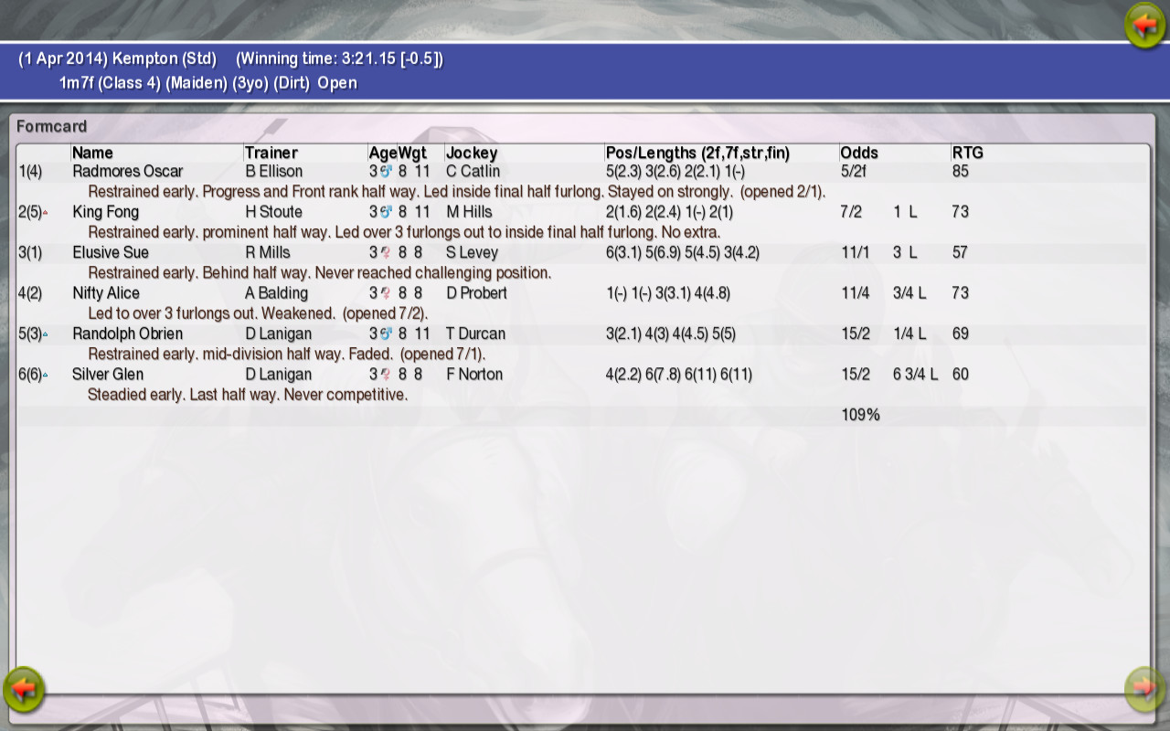The width and height of the screenshot is (1170, 731).
Task: Click the Name column header
Action: click(x=93, y=153)
